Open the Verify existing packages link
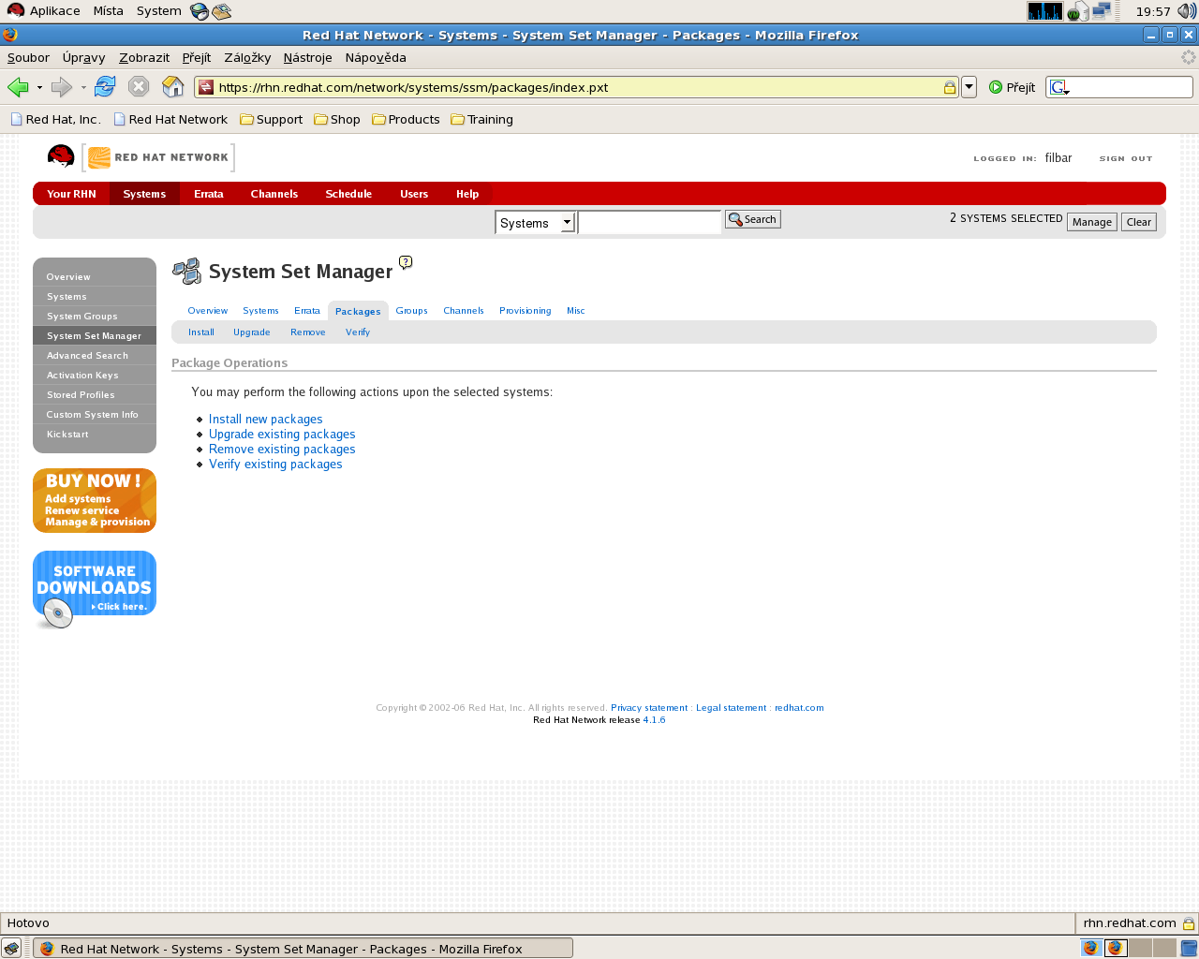 coord(275,465)
